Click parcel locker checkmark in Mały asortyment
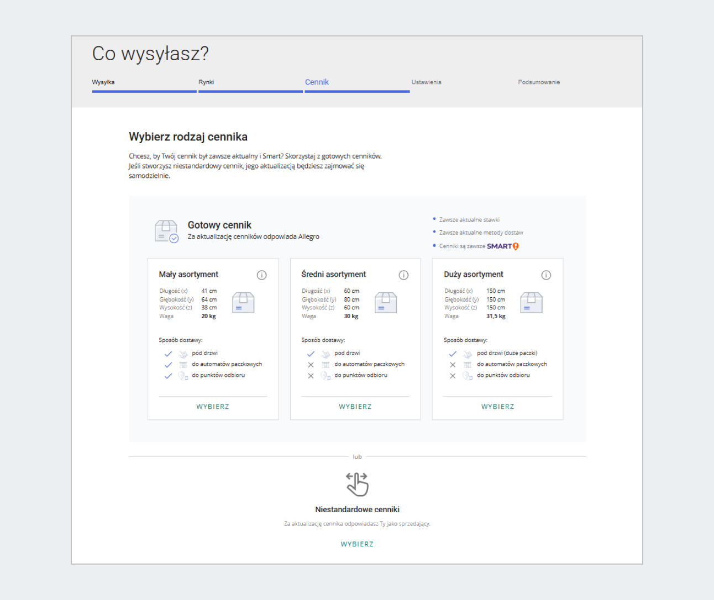The width and height of the screenshot is (714, 600). (169, 365)
